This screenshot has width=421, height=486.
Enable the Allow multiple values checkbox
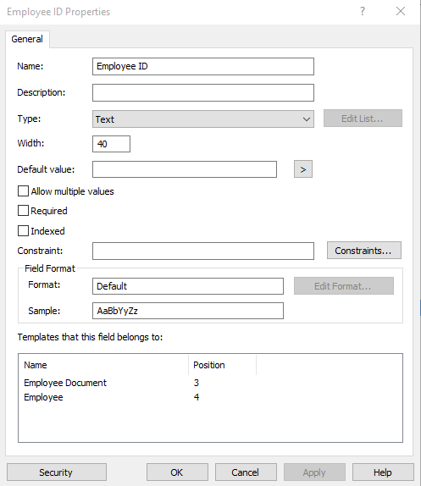[23, 191]
